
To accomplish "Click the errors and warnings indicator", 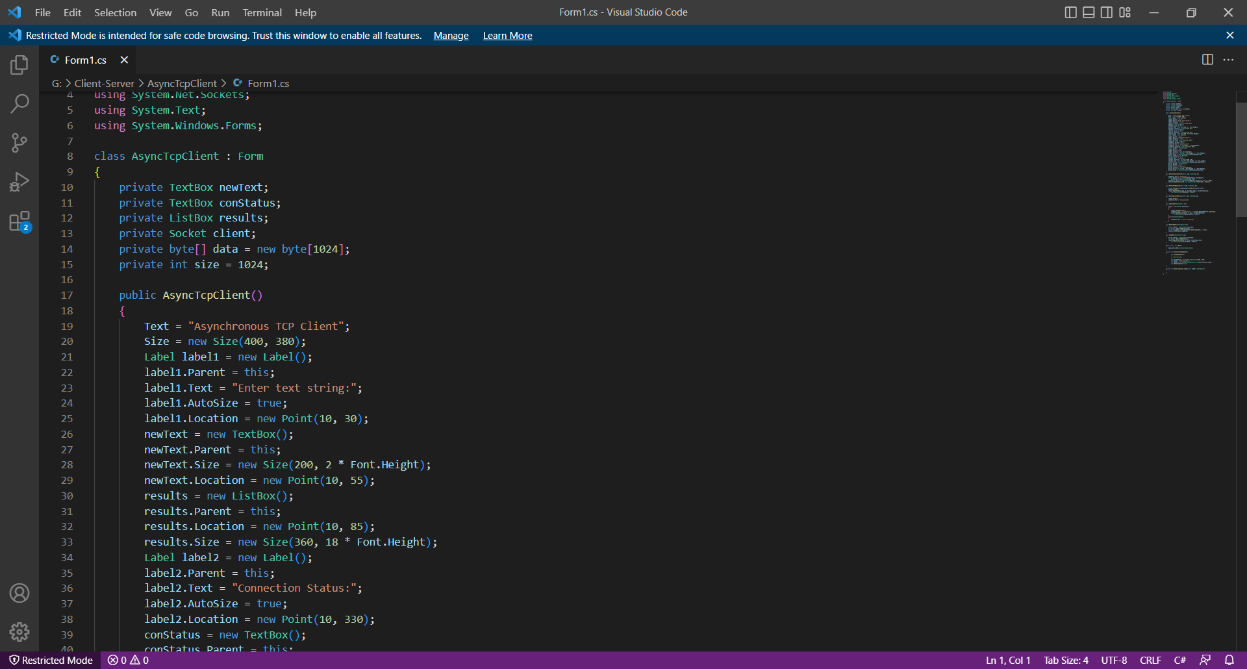I will (x=128, y=660).
